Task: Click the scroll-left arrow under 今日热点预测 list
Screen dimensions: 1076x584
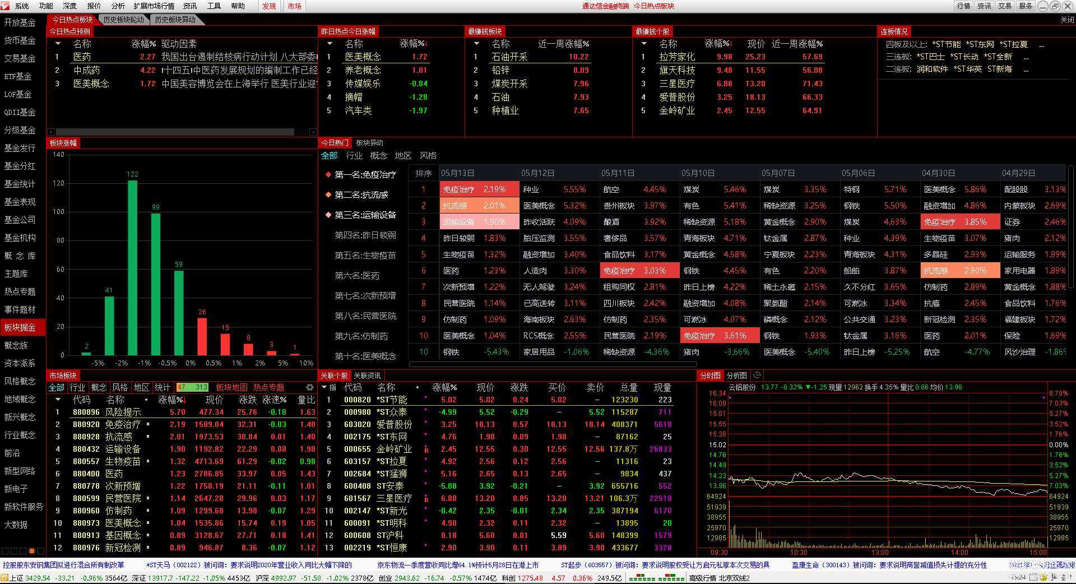Action: click(52, 132)
